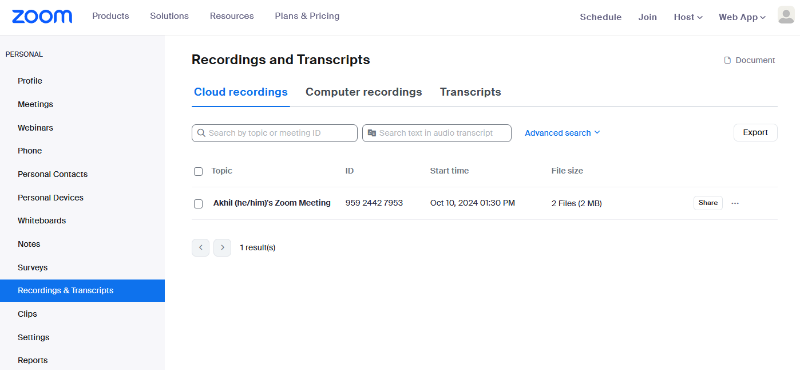Open the Products menu

(x=110, y=16)
